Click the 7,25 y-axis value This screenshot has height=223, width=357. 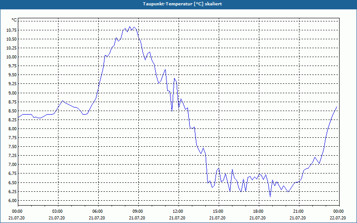click(12, 156)
